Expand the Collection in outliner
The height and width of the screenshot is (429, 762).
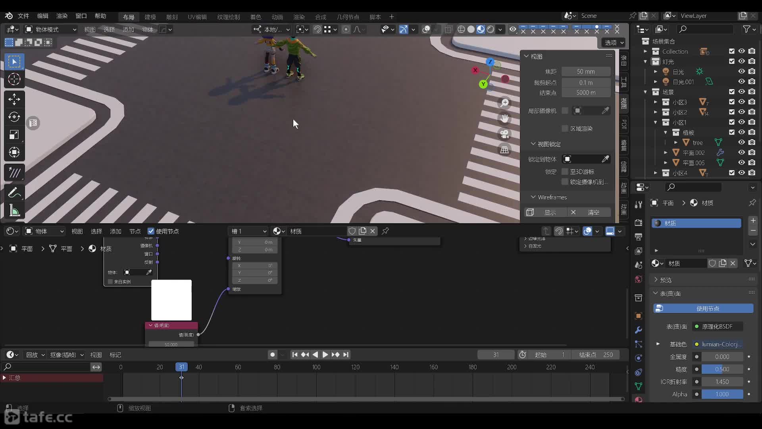(645, 52)
